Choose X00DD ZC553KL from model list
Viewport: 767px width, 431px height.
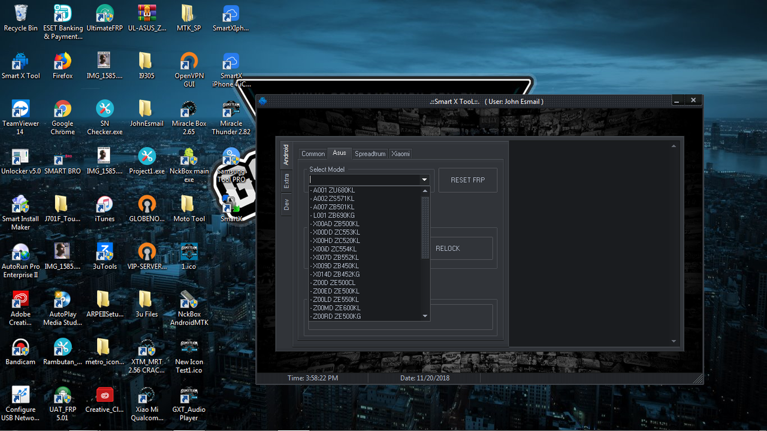[x=365, y=232]
